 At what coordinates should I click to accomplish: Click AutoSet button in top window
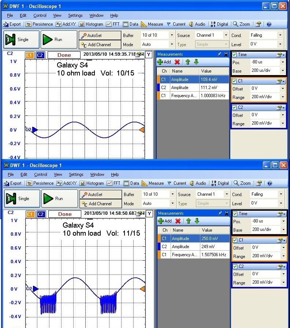[x=100, y=35]
